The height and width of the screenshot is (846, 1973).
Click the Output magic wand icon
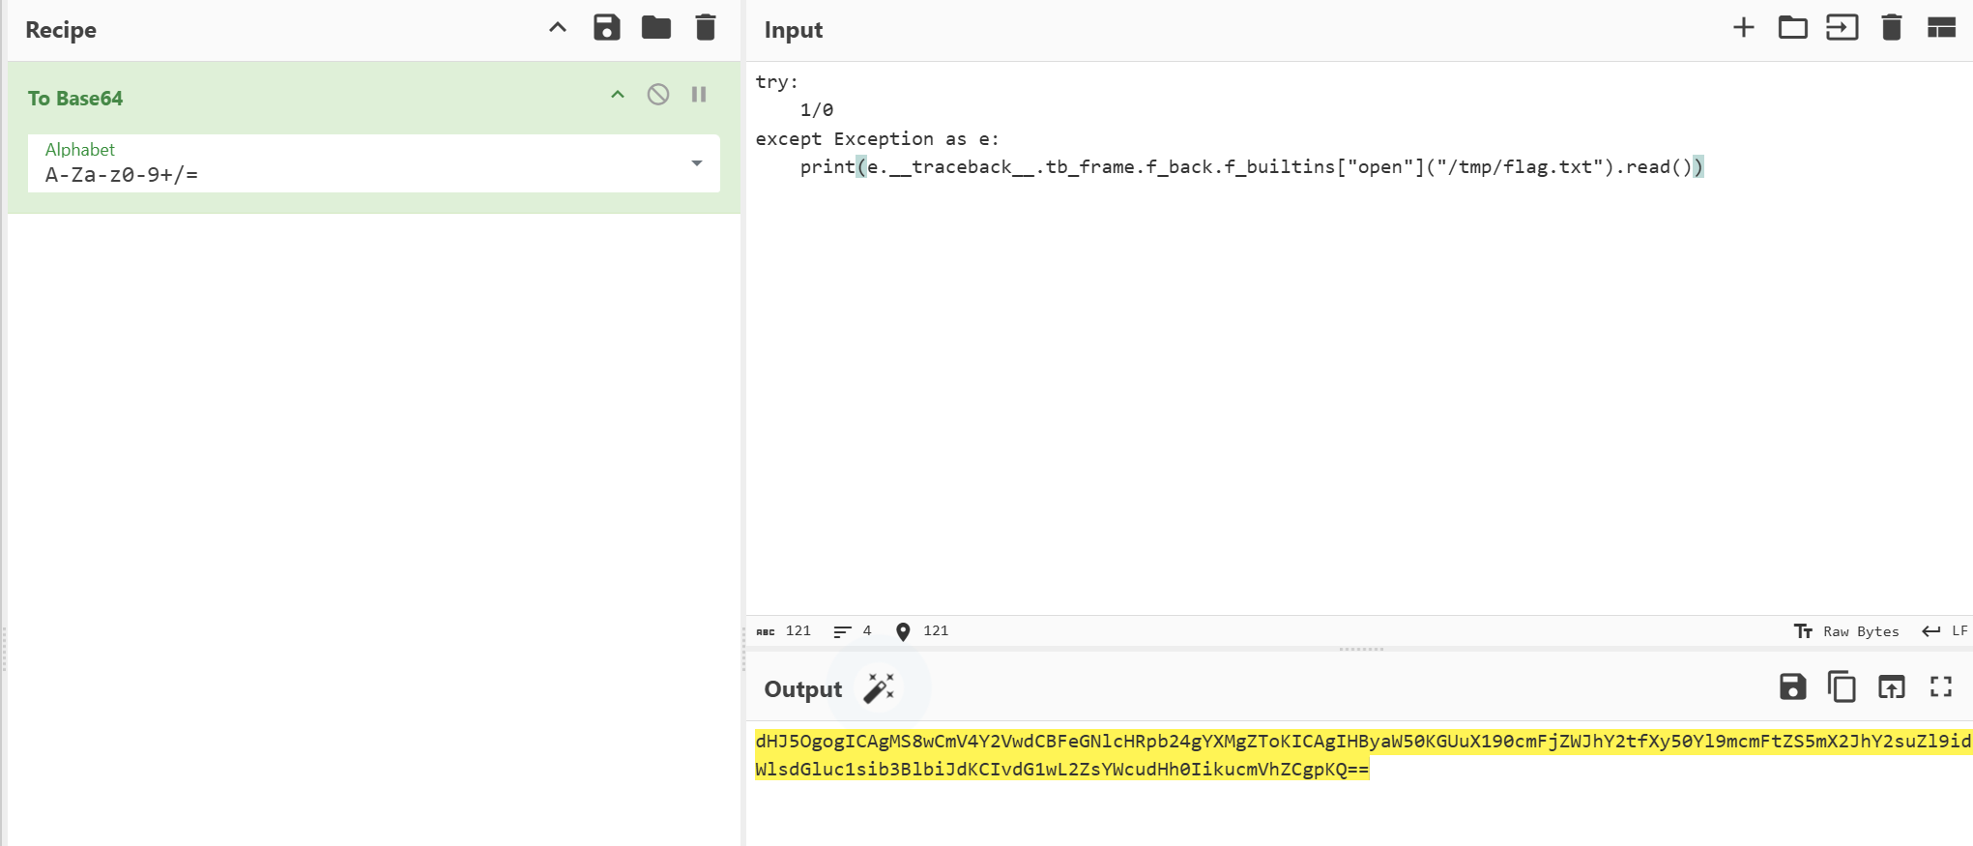click(879, 688)
